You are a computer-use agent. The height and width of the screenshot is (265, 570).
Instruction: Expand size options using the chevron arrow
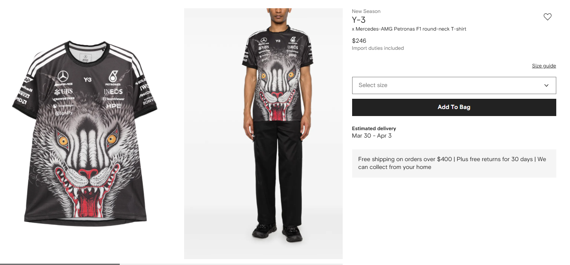[546, 85]
